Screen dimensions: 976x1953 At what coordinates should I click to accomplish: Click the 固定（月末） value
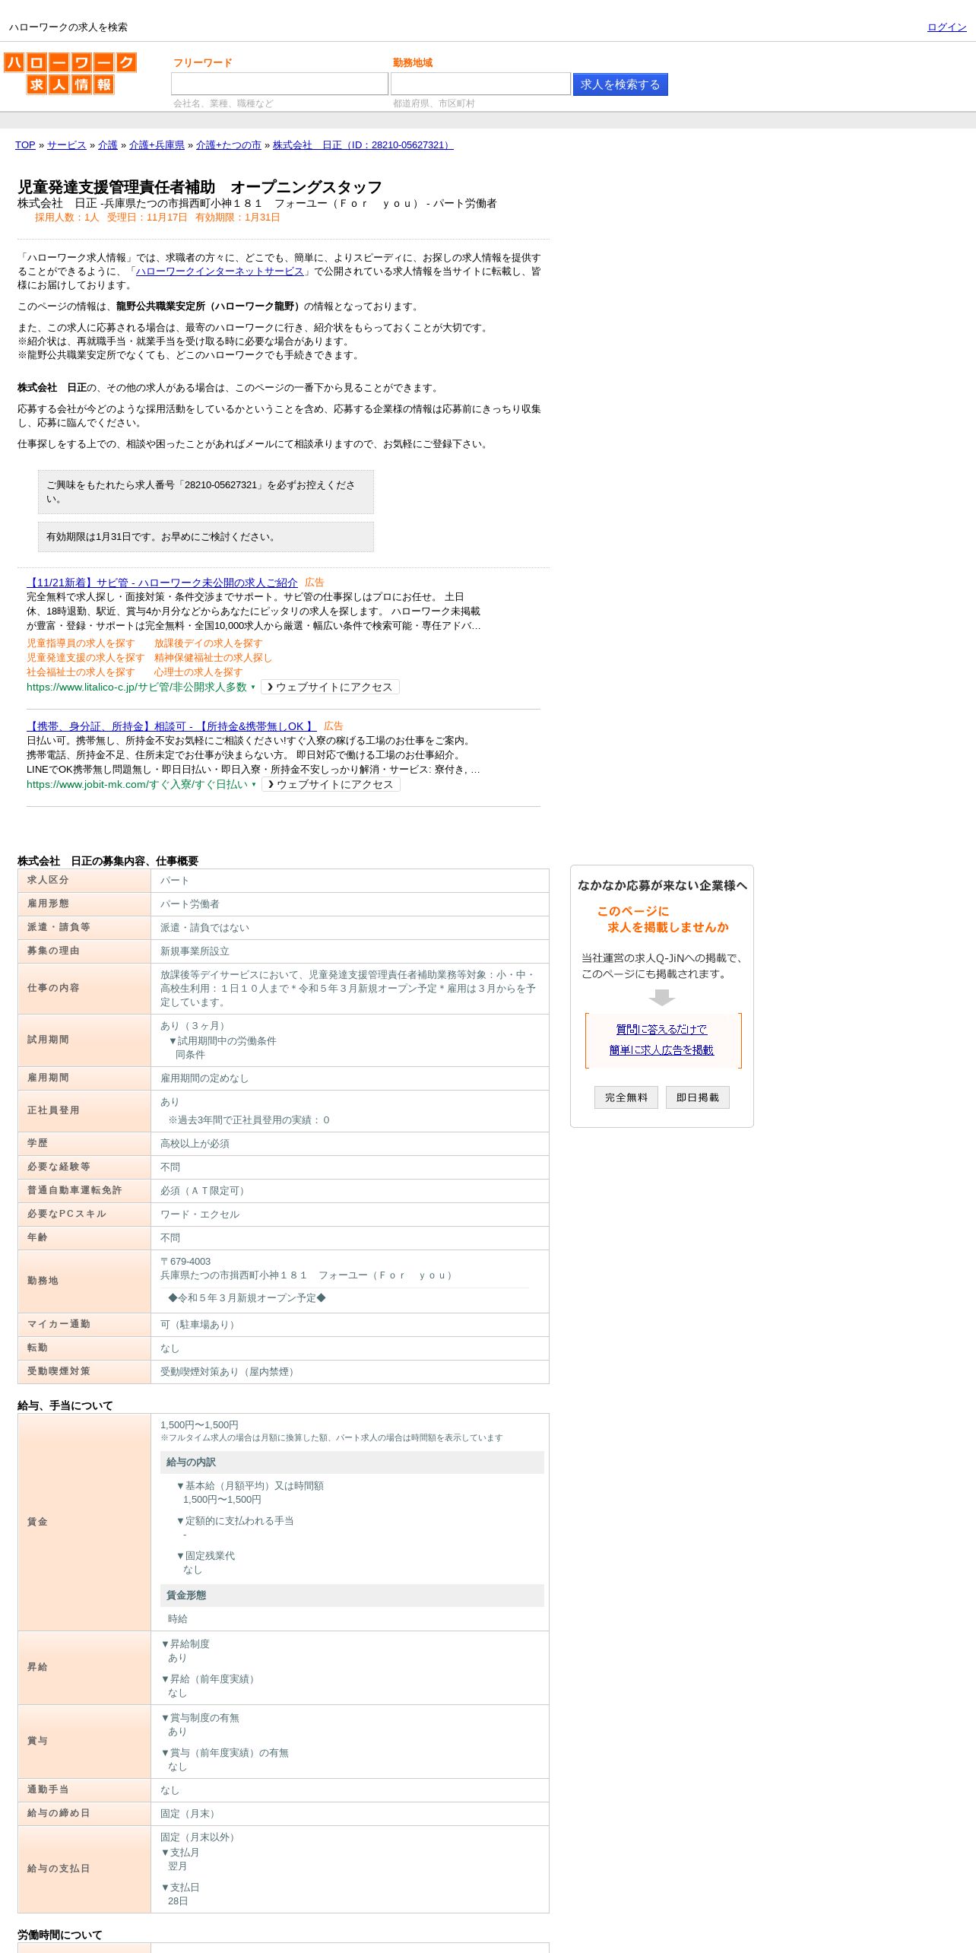click(x=190, y=1814)
